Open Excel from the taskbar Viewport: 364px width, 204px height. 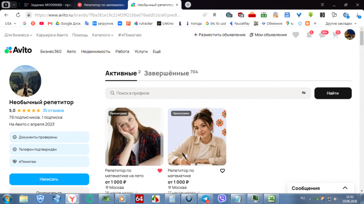pyautogui.click(x=271, y=199)
